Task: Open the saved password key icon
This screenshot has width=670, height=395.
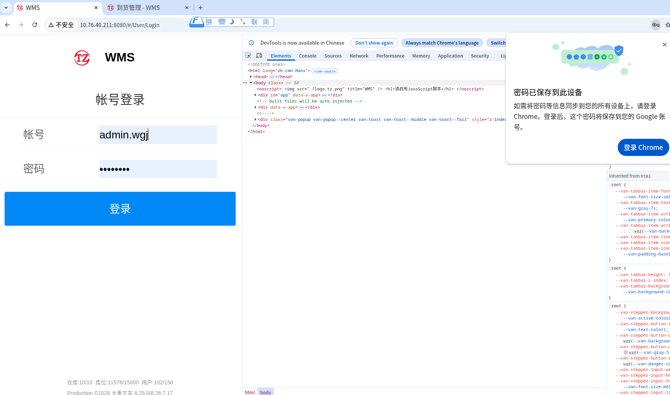Action: tap(656, 25)
